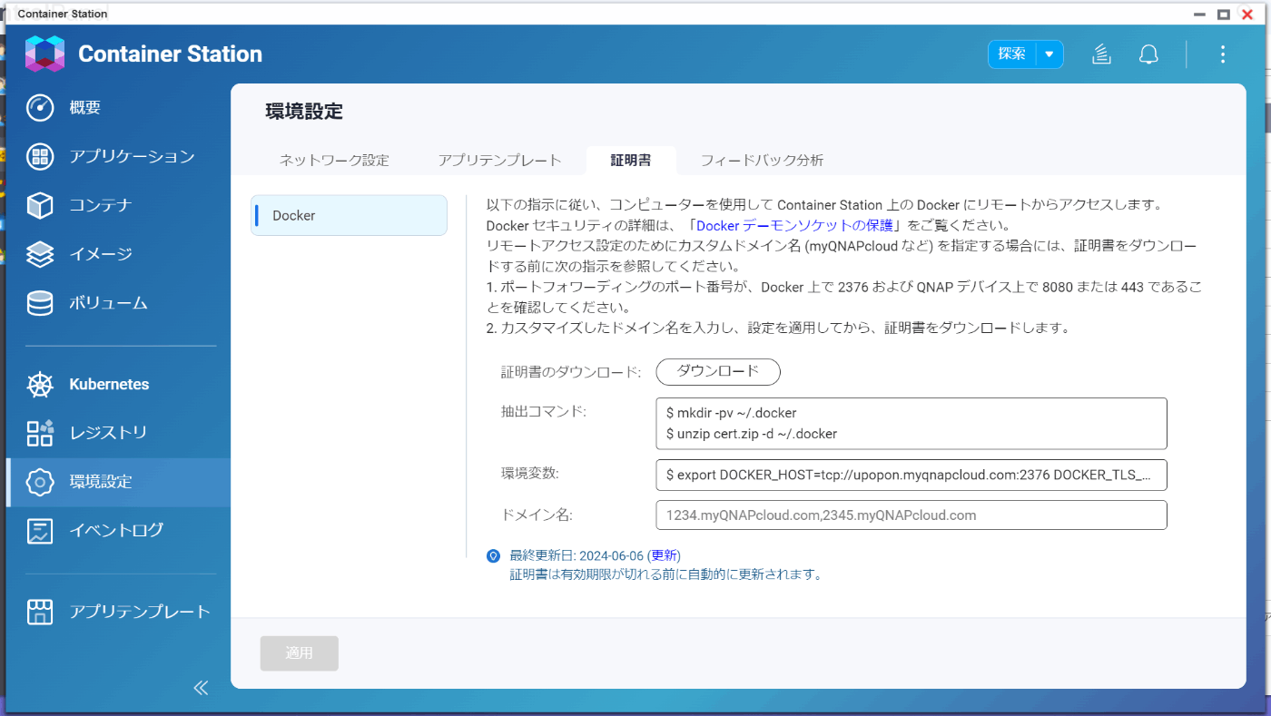Open the イベントログ chart icon

click(40, 531)
